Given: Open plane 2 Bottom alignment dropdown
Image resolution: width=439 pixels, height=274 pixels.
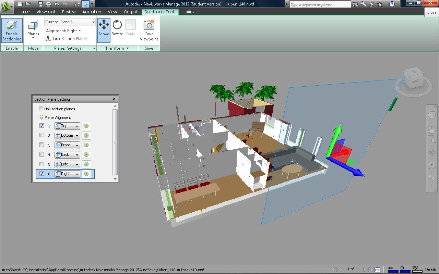Looking at the screenshot, I should click(x=67, y=136).
